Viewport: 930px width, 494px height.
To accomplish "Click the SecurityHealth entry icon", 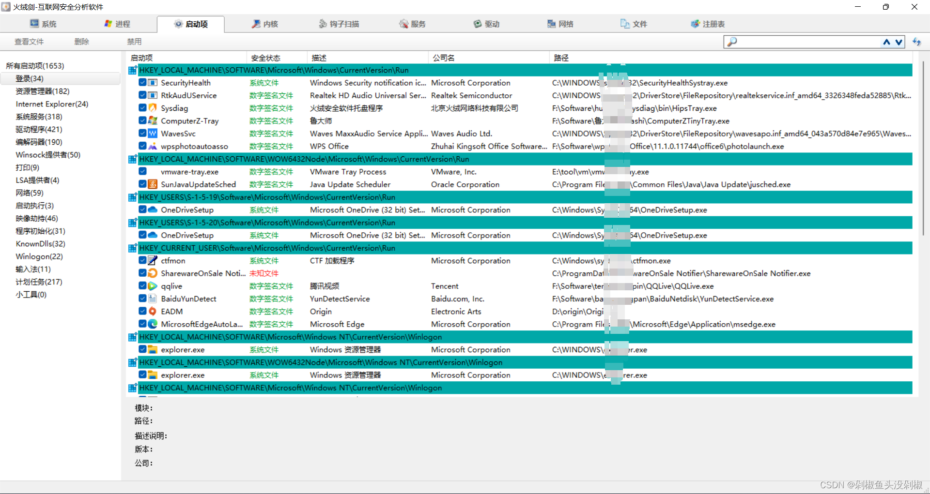I will pyautogui.click(x=153, y=83).
